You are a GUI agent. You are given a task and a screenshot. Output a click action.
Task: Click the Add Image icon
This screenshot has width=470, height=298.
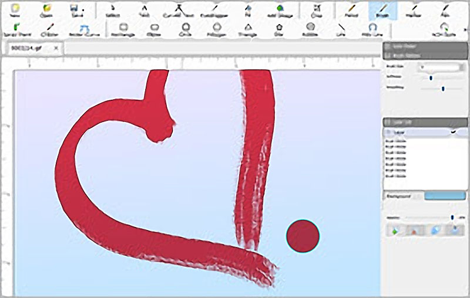point(279,10)
